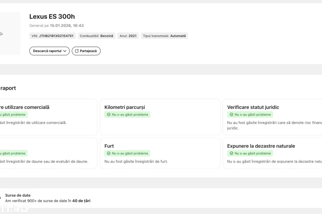This screenshot has width=322, height=214.
Task: Open the Expunere la dezastre naturale heading
Action: coord(261,146)
